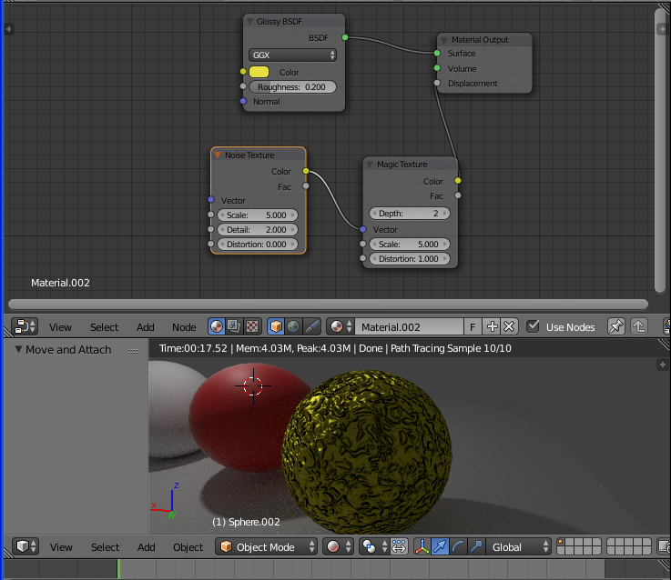This screenshot has width=671, height=580.
Task: Click the pin node tree icon
Action: click(616, 326)
